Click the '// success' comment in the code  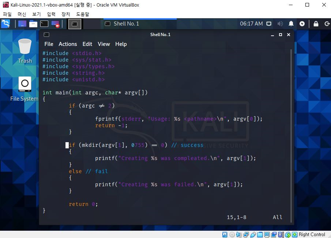coord(187,145)
